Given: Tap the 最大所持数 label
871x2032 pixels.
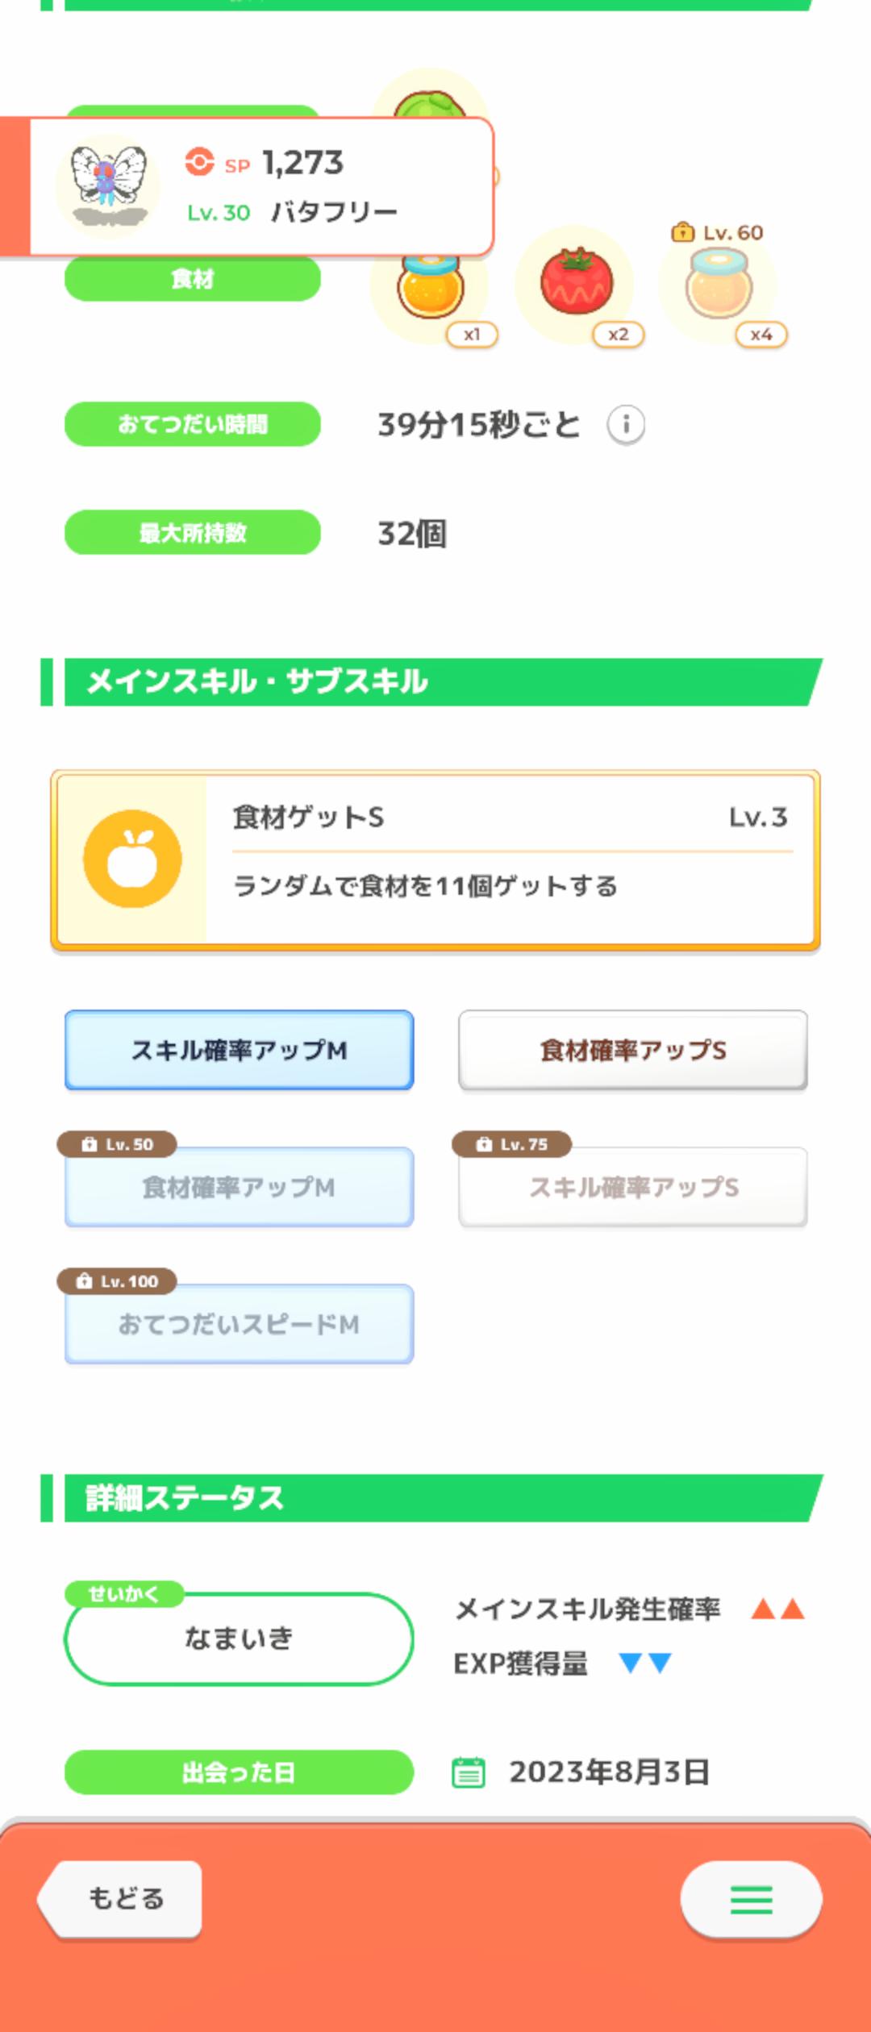Looking at the screenshot, I should click(193, 532).
